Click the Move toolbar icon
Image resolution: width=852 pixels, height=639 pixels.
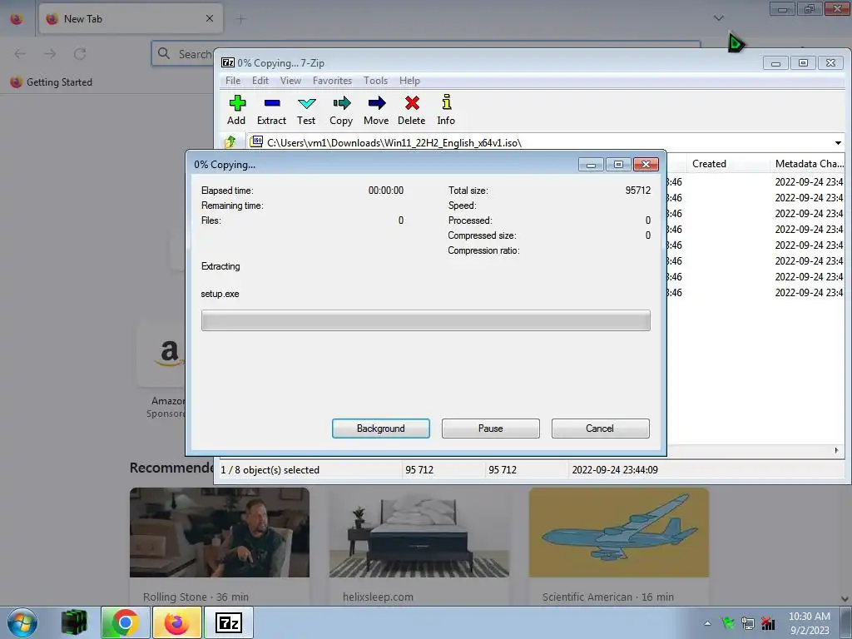(x=376, y=111)
